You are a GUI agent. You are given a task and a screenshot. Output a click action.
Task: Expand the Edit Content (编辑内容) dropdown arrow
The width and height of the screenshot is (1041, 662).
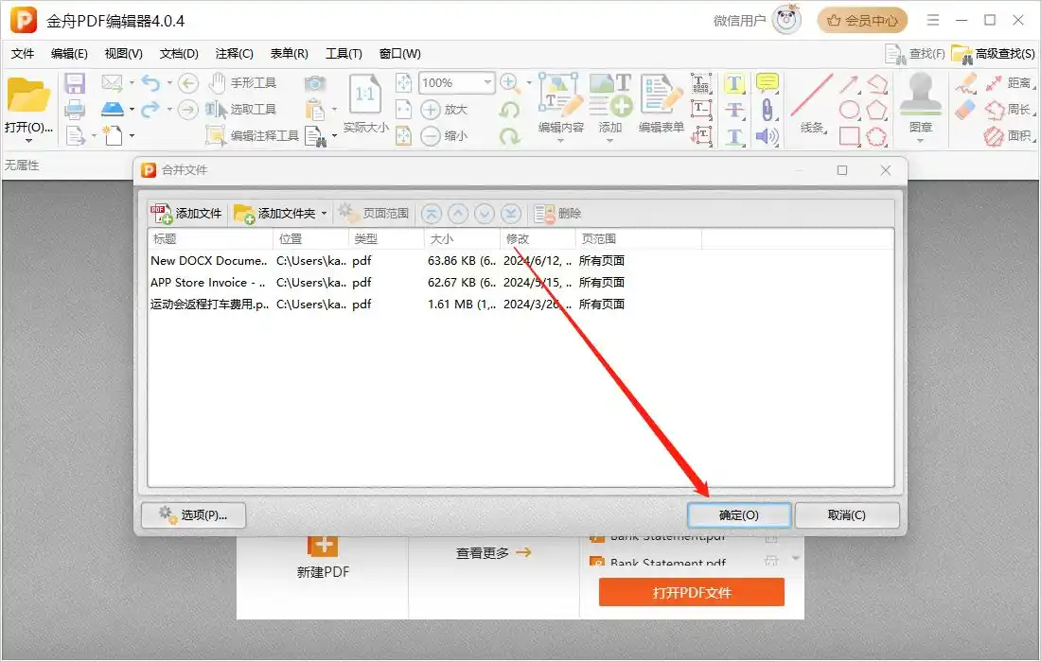(x=560, y=140)
